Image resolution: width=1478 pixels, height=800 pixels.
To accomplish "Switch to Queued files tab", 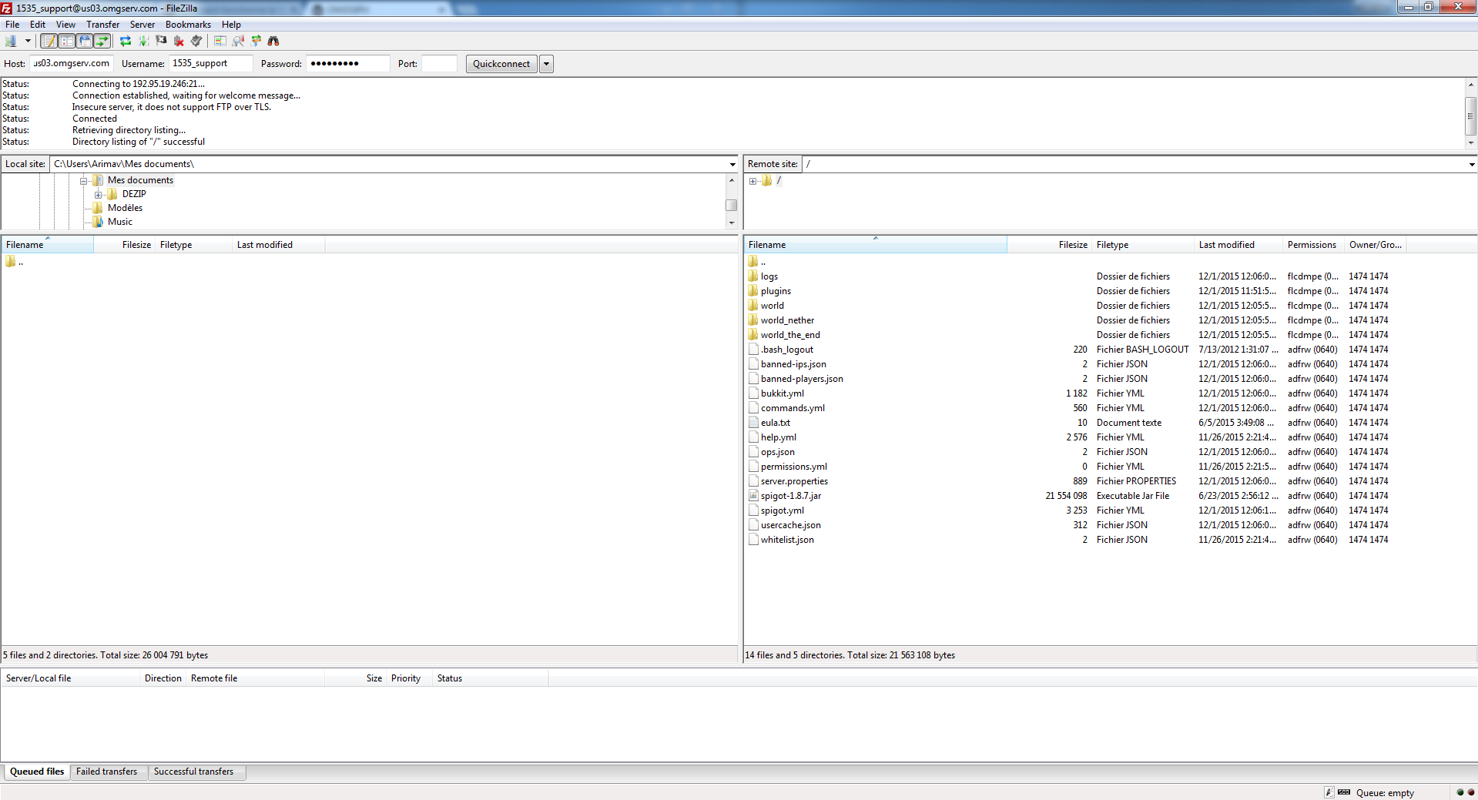I will [x=37, y=772].
